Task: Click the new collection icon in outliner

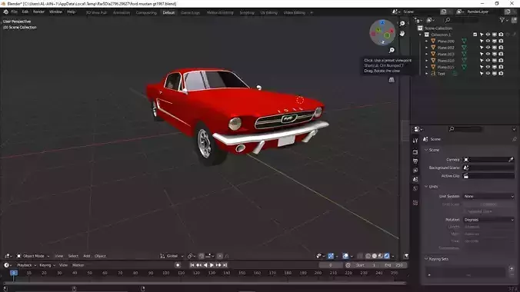Action: [514, 20]
